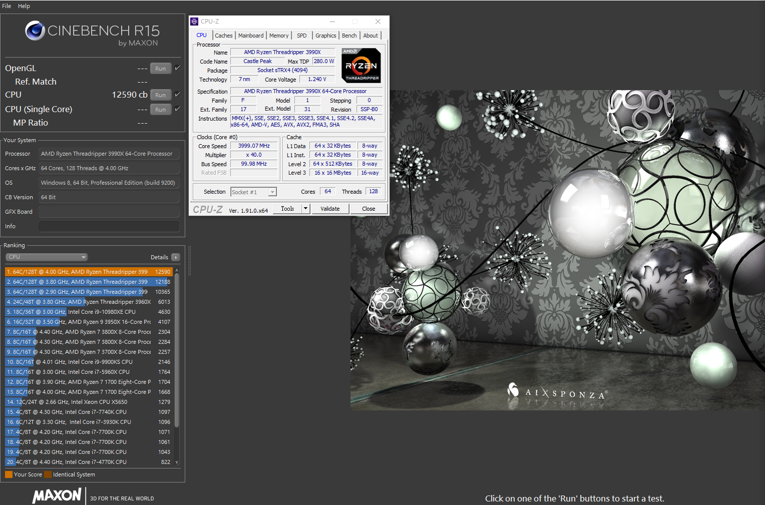Click the GFX Board input field
This screenshot has height=505, width=765.
coord(109,212)
